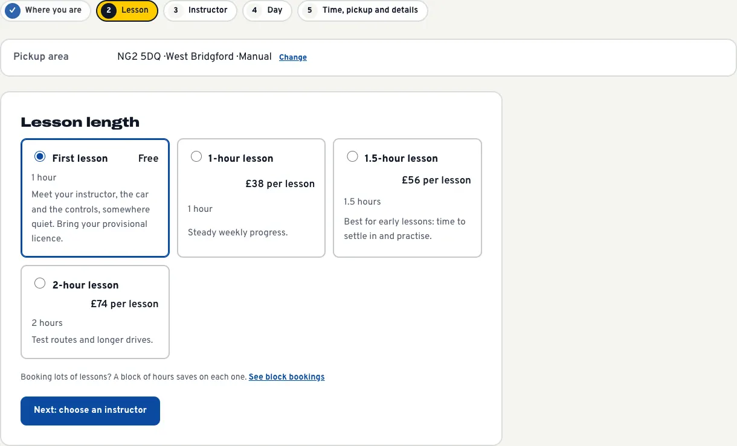Select the First lesson radio button

coord(40,157)
